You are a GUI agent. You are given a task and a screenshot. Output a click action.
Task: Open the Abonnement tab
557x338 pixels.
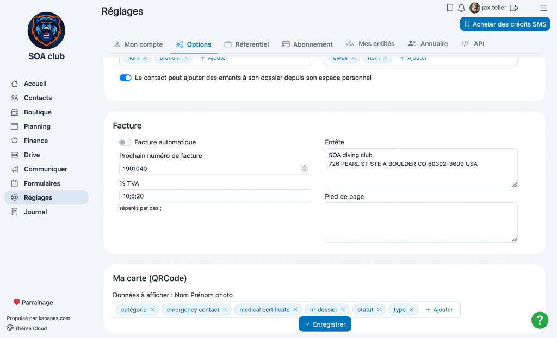pyautogui.click(x=307, y=44)
